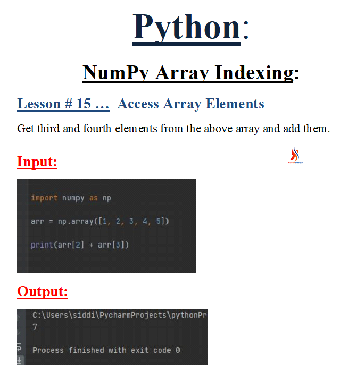
Task: Click the 'import' keyword in the code
Action: 44,198
